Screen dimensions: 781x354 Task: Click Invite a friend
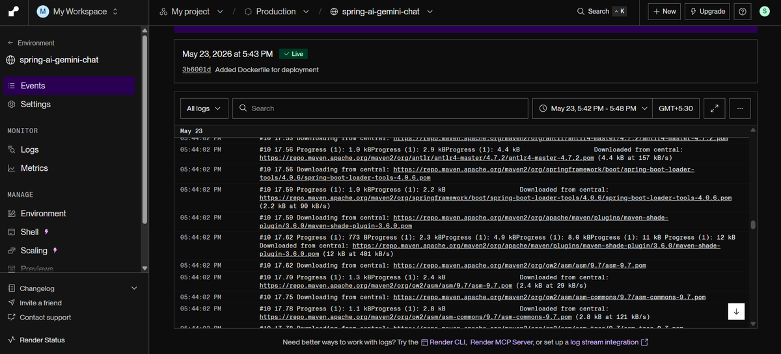[40, 303]
